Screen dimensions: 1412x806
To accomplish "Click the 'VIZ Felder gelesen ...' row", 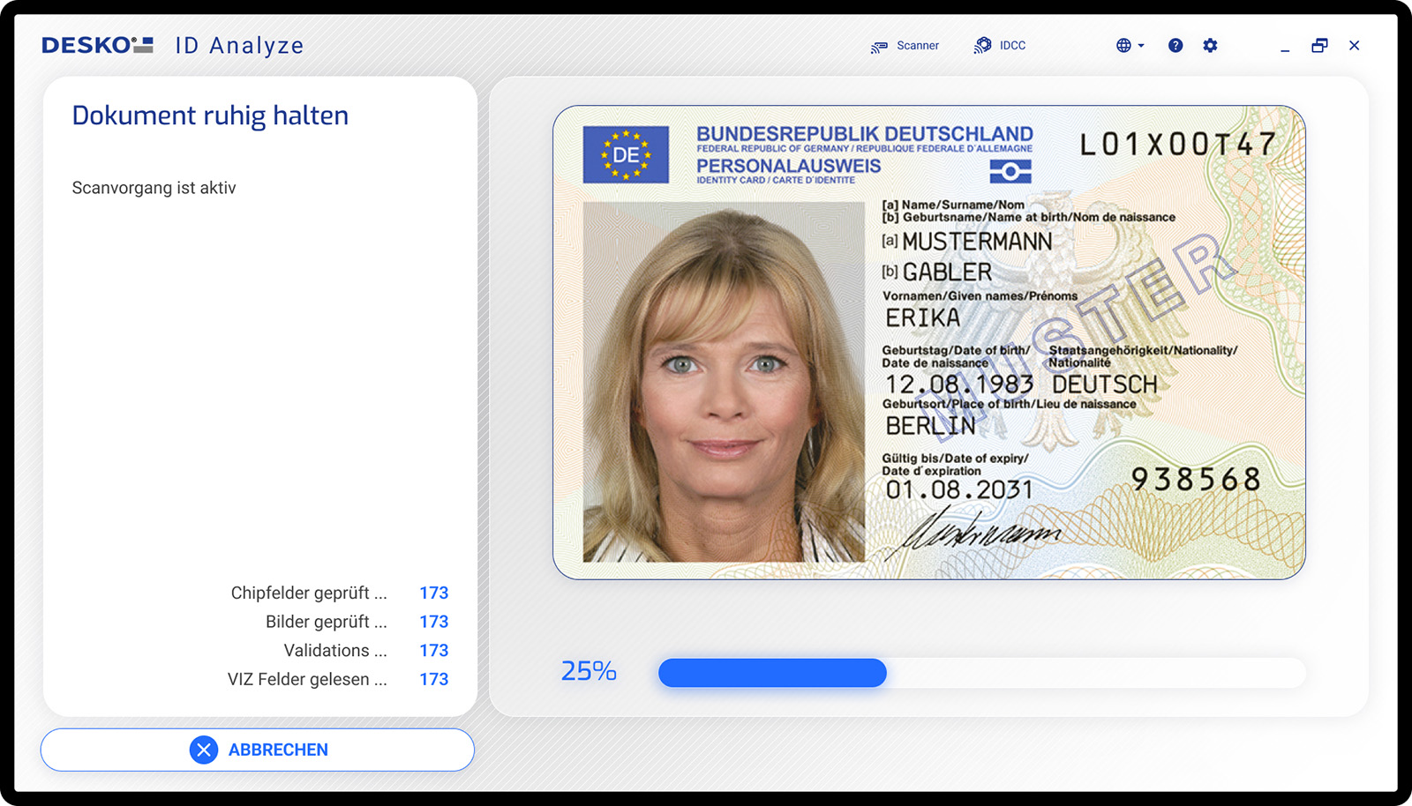I will click(x=338, y=679).
